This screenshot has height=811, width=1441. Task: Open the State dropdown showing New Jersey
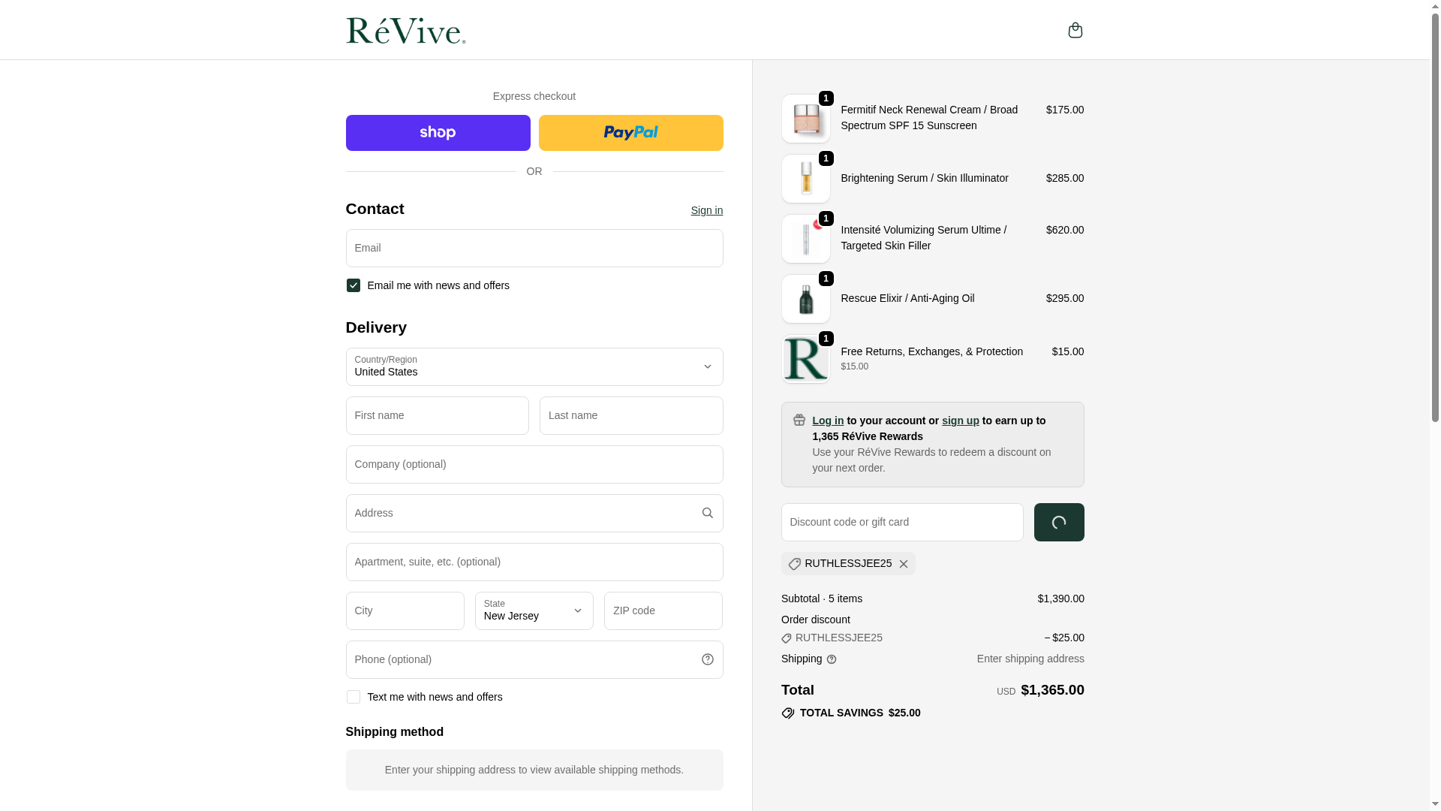[534, 611]
